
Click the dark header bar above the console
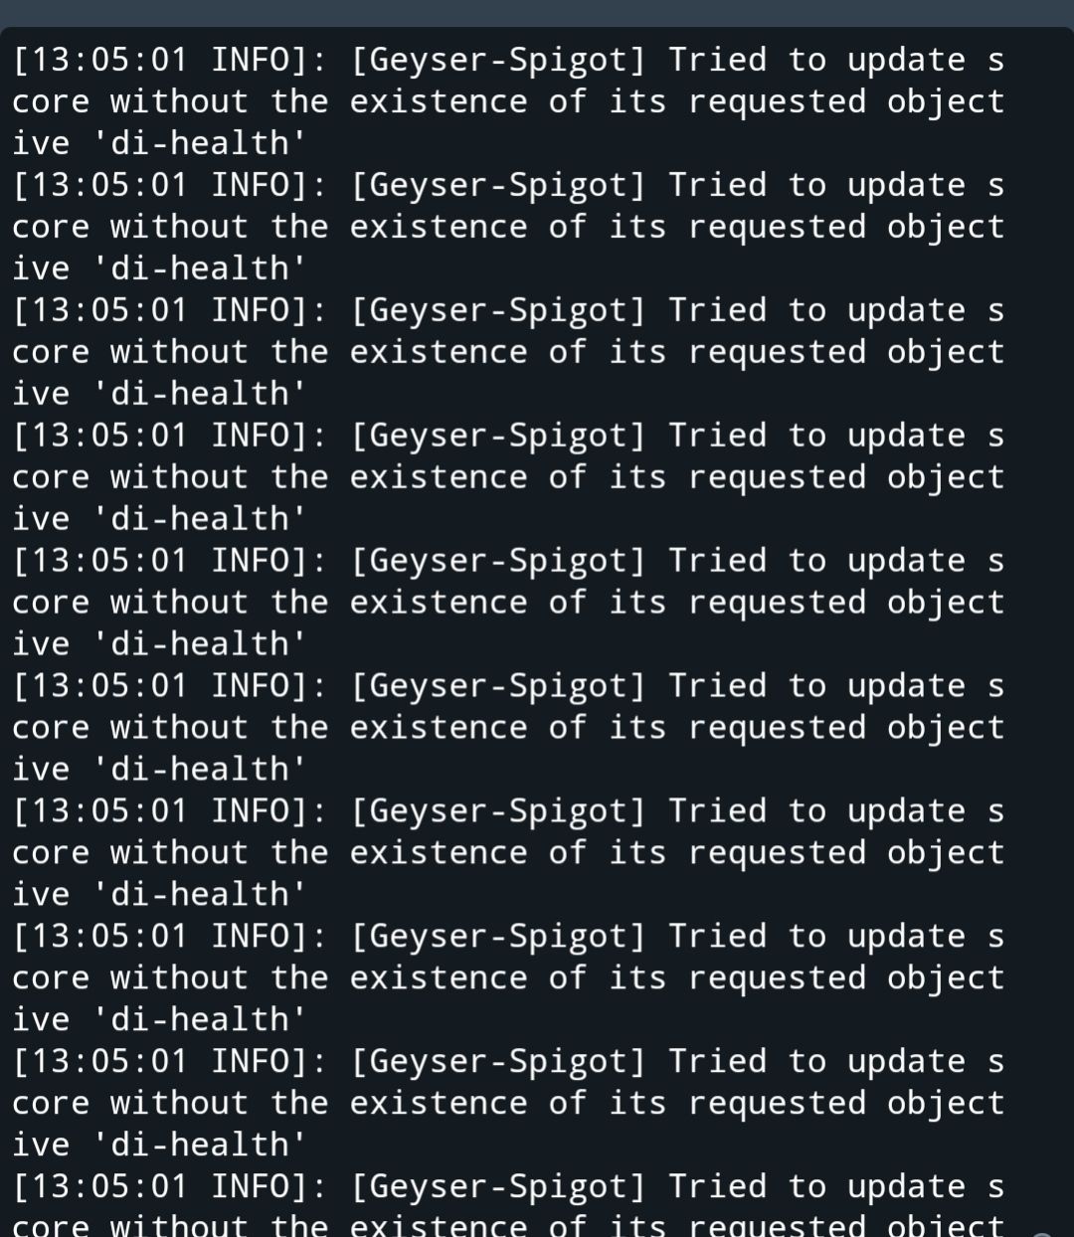(x=537, y=13)
